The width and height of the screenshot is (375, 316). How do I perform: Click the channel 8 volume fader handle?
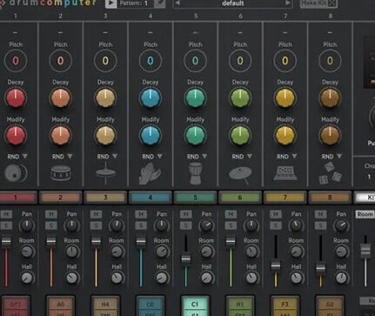point(320,268)
